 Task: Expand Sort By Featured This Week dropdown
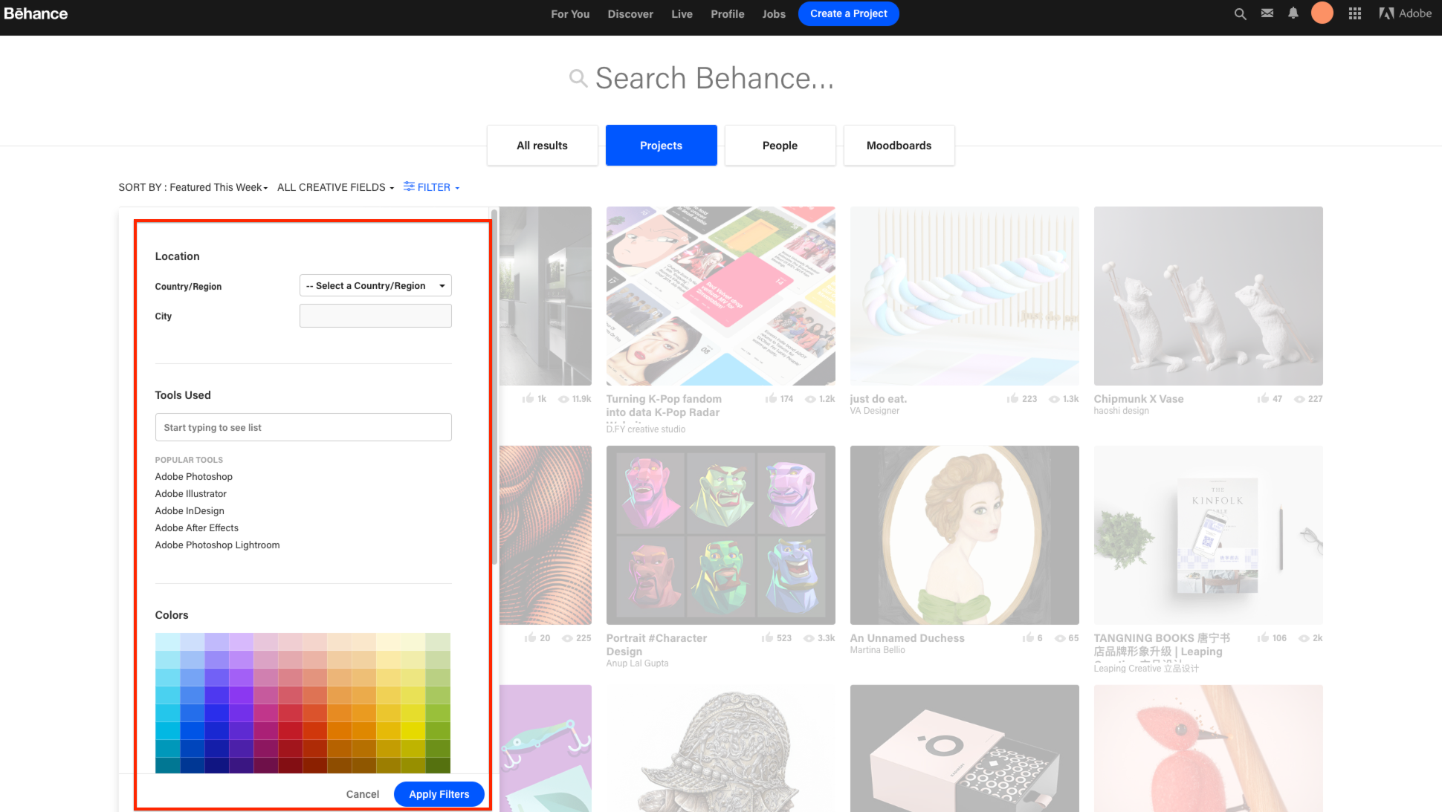[x=193, y=187]
